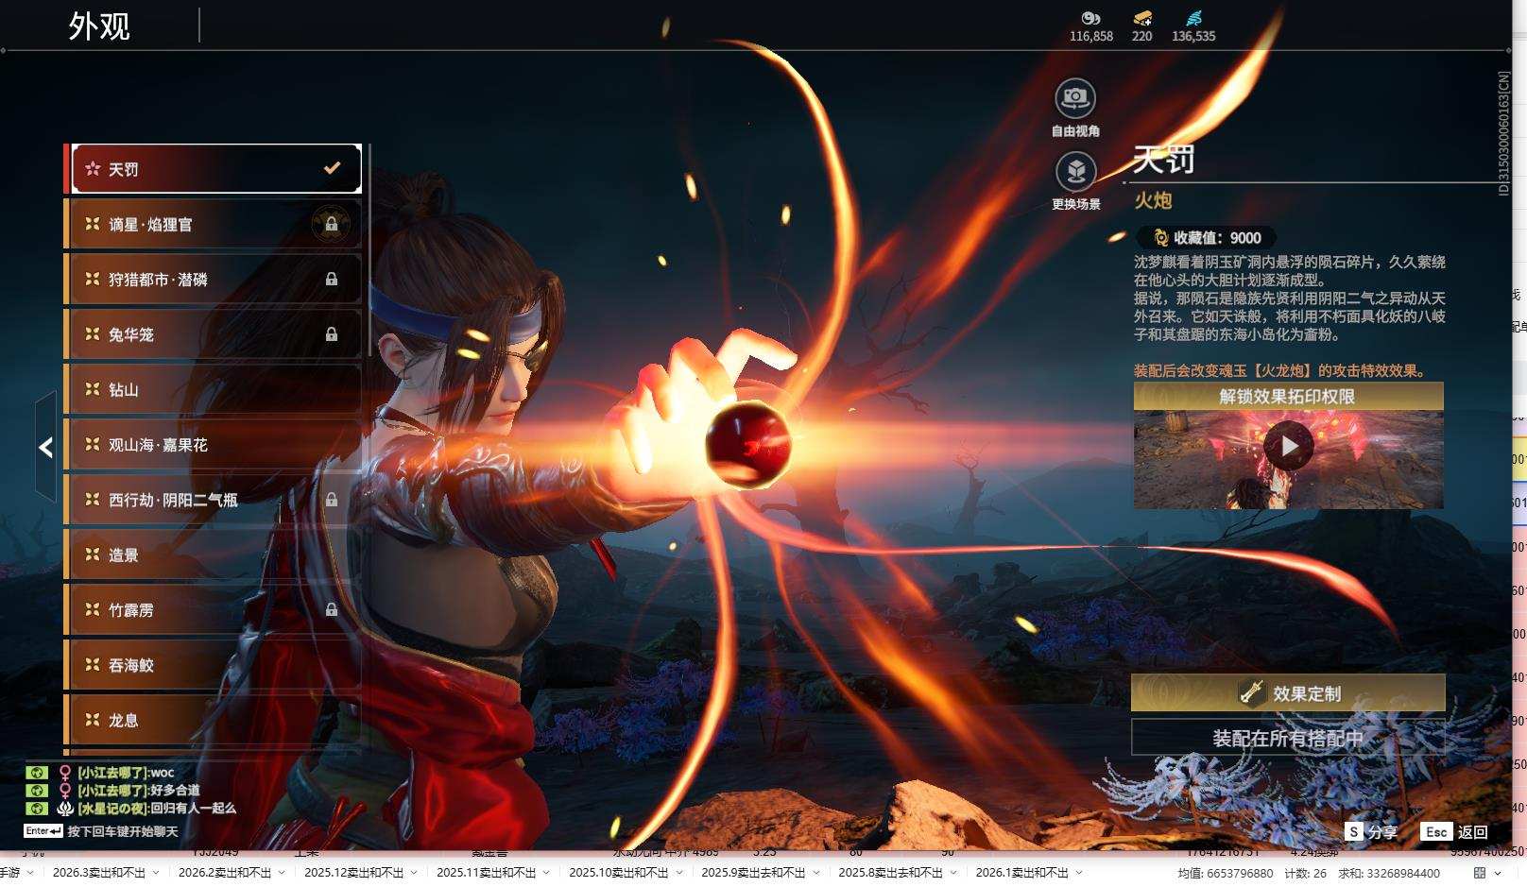The image size is (1527, 887).
Task: Click the equipped checkmark on 天罚
Action: pyautogui.click(x=332, y=168)
